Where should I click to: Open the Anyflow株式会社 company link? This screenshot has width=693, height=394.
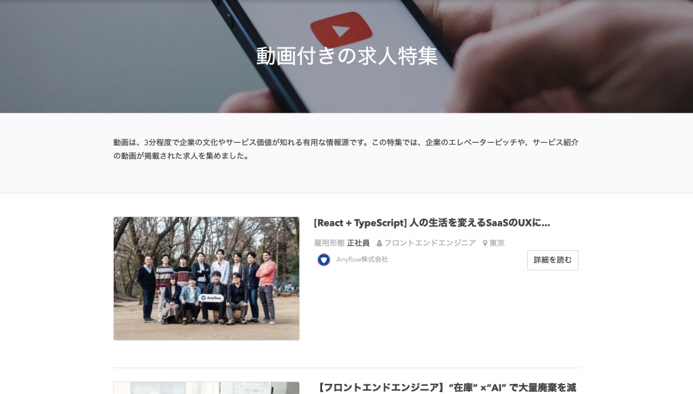pyautogui.click(x=362, y=260)
